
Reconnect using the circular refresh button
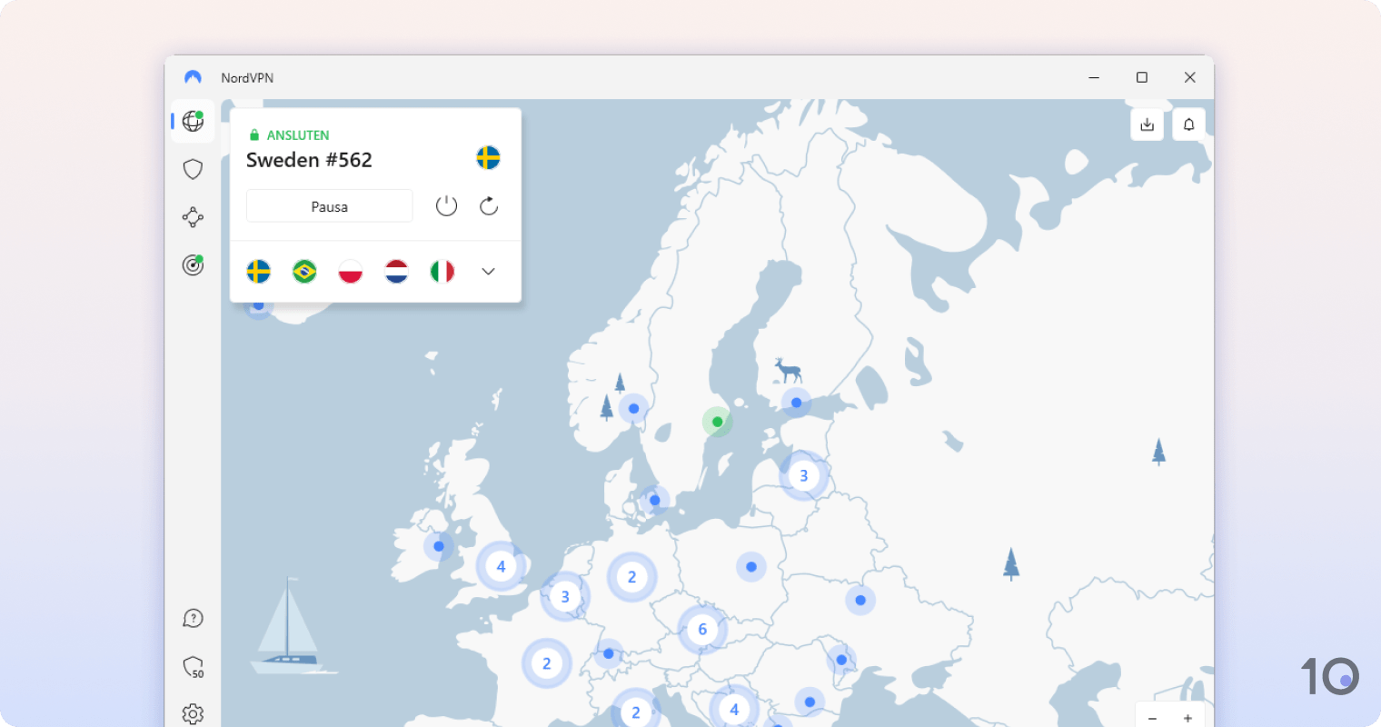[488, 205]
